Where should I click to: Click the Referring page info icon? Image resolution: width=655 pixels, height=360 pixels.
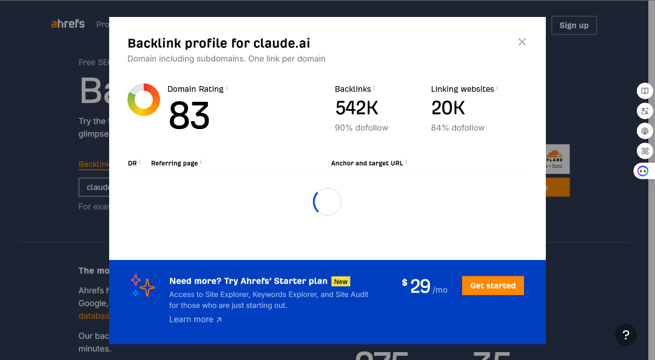tap(201, 162)
